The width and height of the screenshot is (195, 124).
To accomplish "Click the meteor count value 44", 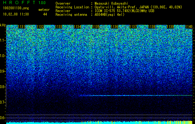I will click(x=45, y=14).
